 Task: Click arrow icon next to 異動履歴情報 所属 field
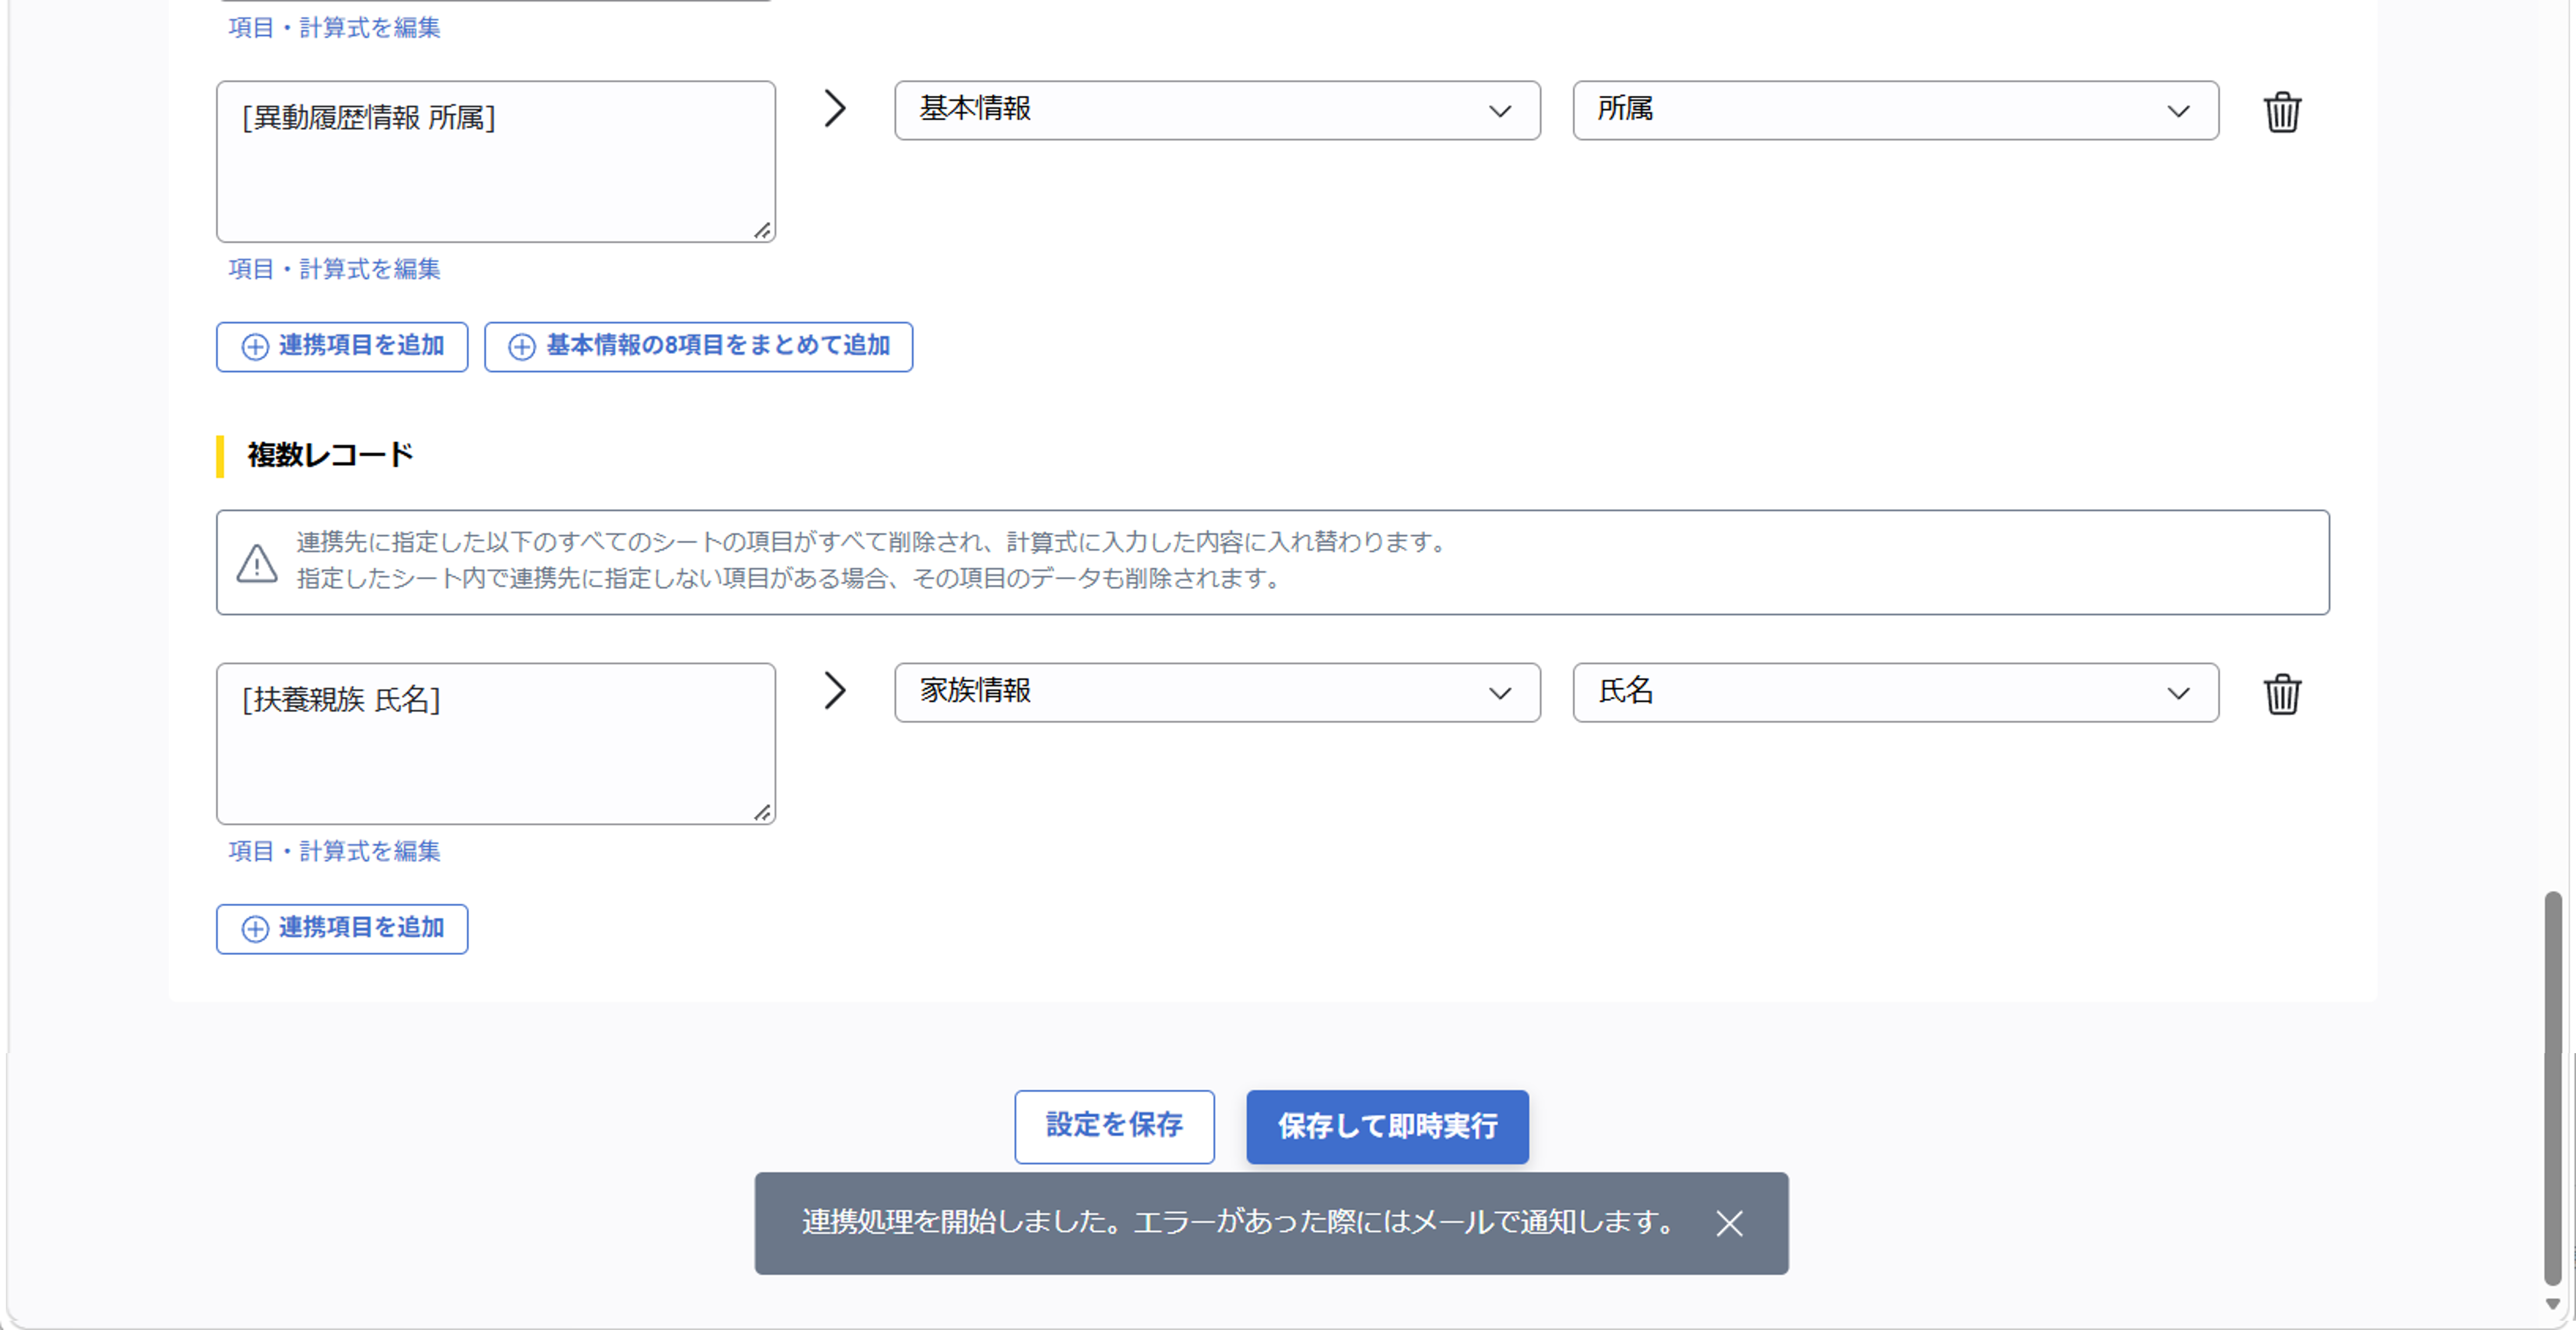point(835,108)
